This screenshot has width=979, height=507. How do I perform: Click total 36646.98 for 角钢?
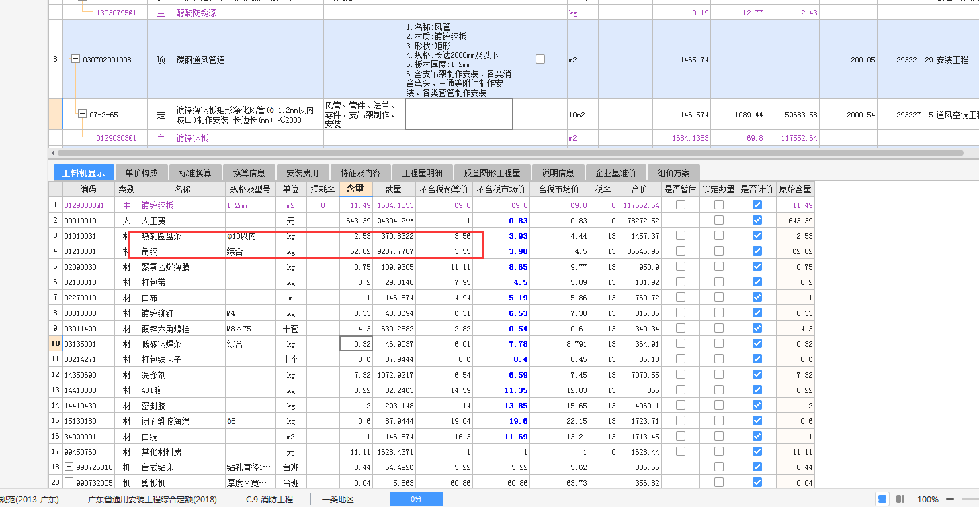pyautogui.click(x=641, y=251)
